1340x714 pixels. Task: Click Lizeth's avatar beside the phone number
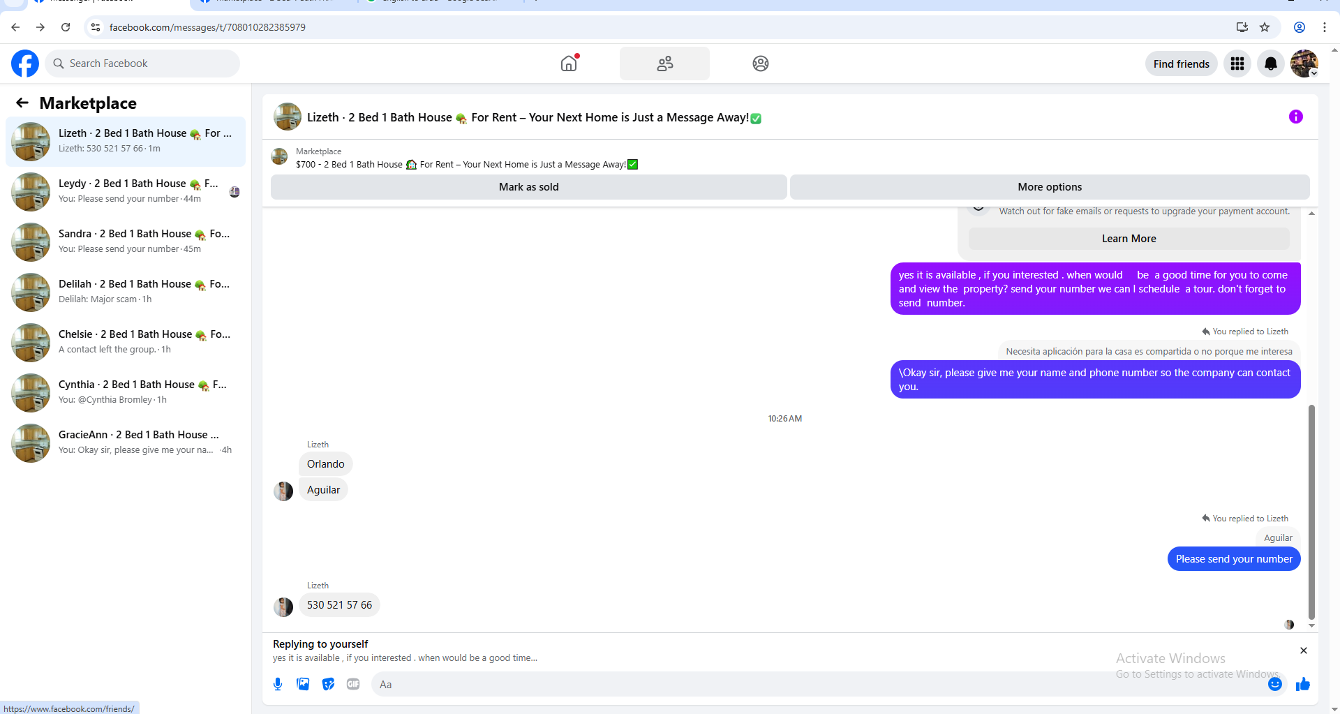pos(283,607)
